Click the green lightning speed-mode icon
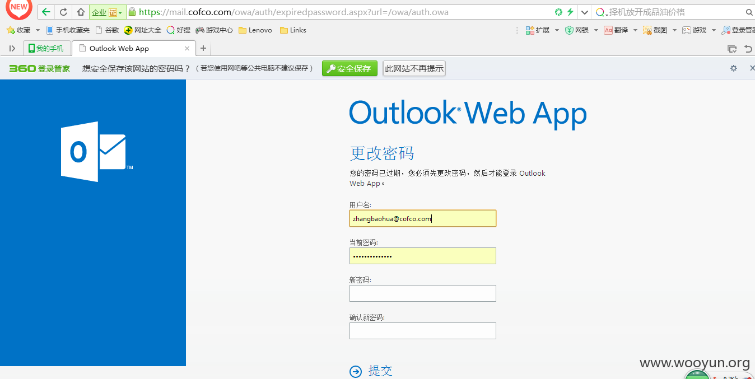This screenshot has height=379, width=755. point(570,12)
